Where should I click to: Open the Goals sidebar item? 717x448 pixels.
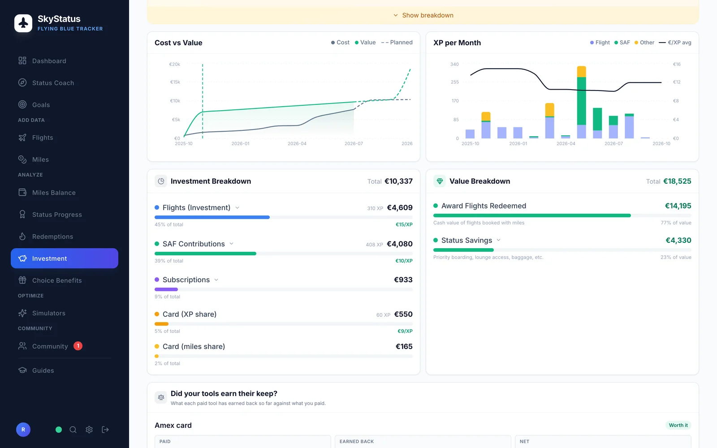[65, 105]
